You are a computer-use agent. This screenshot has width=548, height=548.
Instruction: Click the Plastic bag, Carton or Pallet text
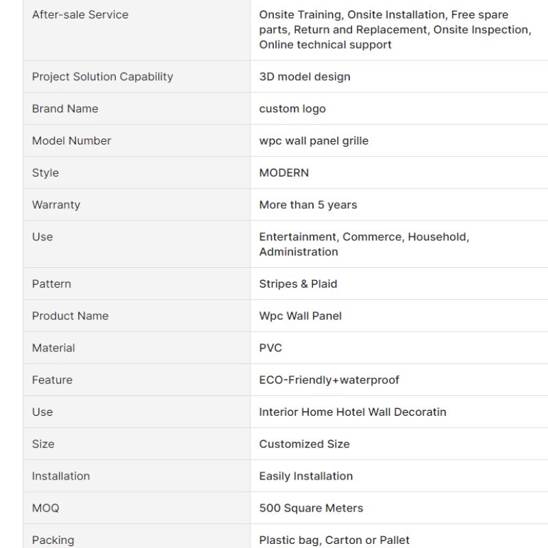pos(334,540)
